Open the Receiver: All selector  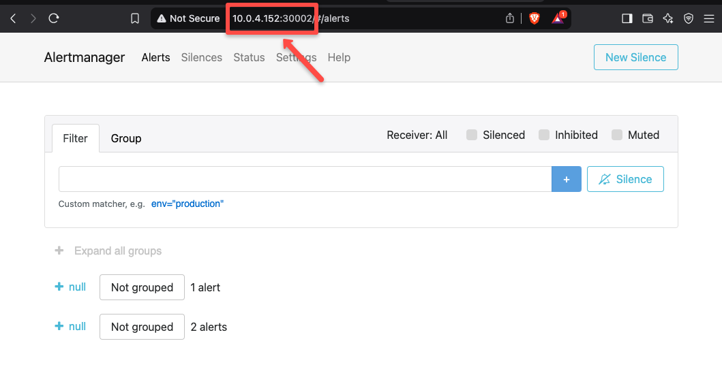(417, 135)
